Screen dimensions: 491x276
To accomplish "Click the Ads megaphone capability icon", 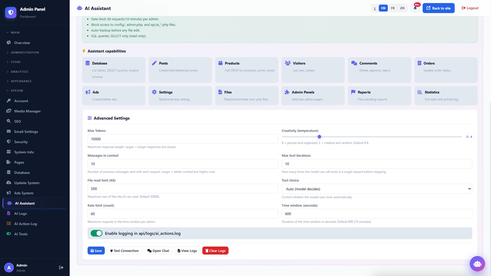I will 88,92.
